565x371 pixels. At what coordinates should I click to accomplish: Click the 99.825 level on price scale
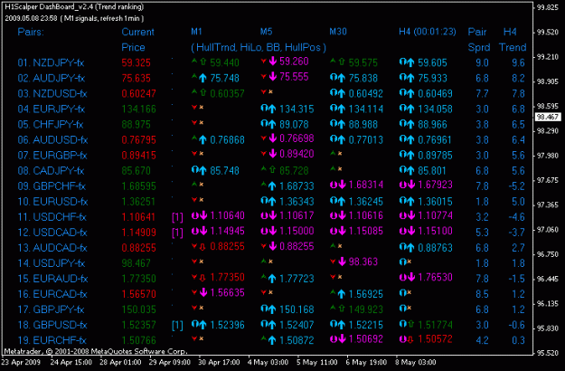pyautogui.click(x=548, y=7)
